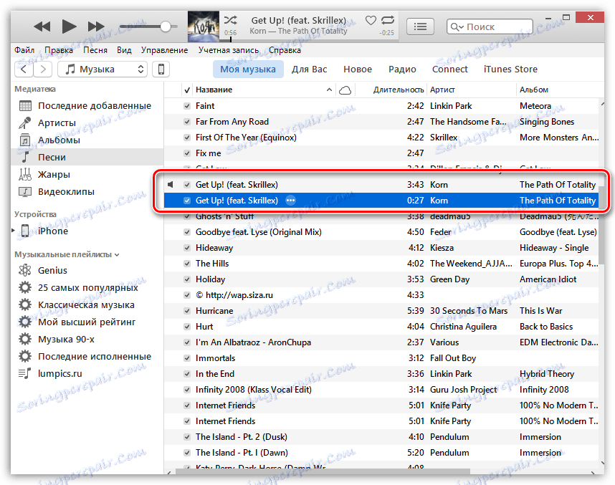Image resolution: width=615 pixels, height=485 pixels.
Task: Click the rewind previous track button
Action: coord(42,27)
